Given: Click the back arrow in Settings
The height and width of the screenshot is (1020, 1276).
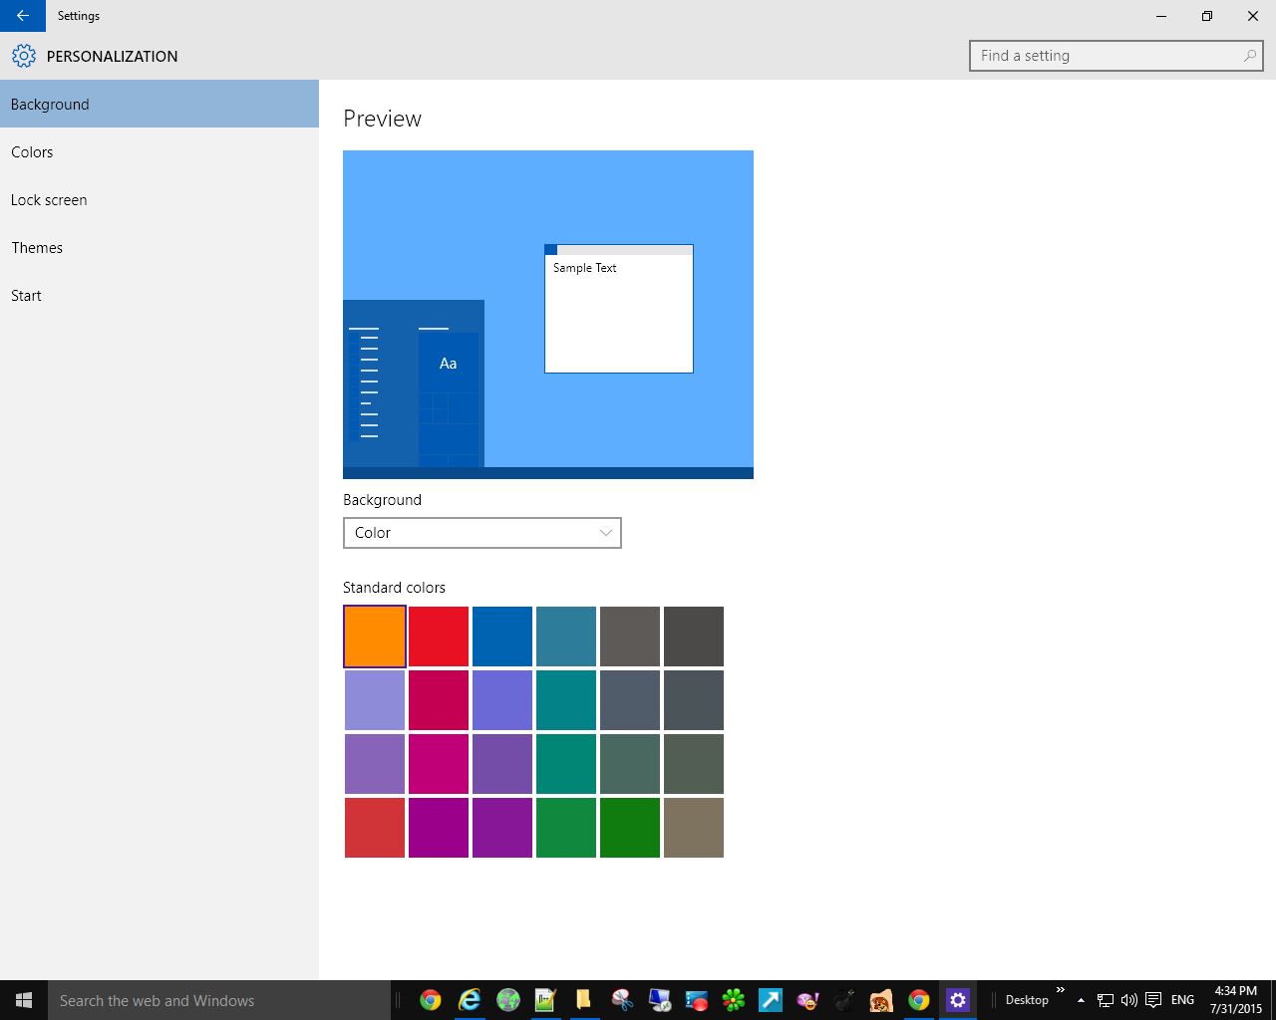Looking at the screenshot, I should coord(22,16).
